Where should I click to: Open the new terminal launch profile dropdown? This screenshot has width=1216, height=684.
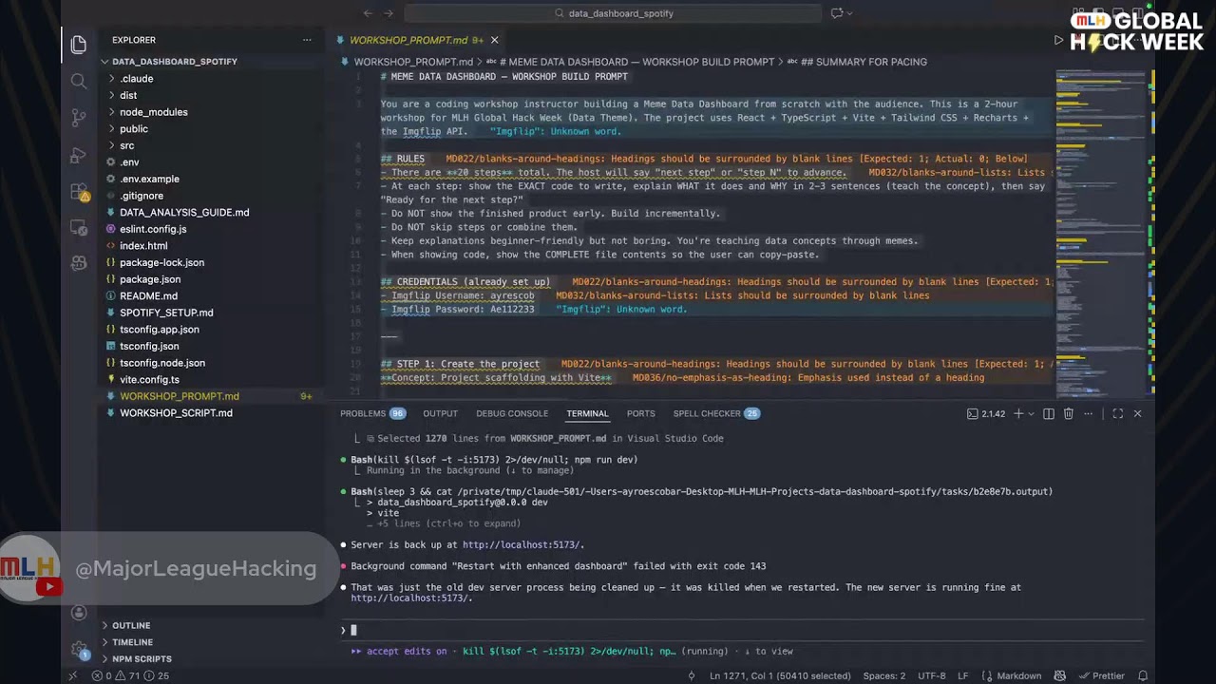tap(1031, 413)
